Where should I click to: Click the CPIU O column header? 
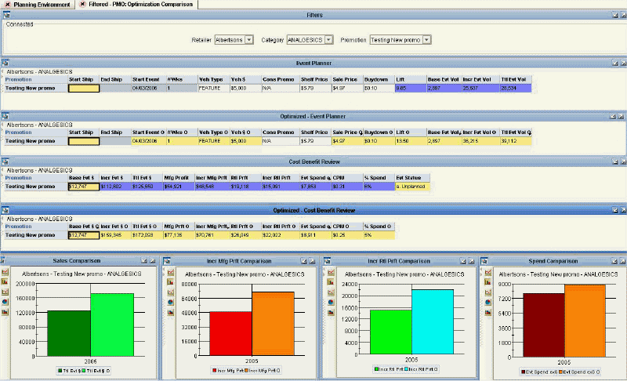click(x=347, y=227)
